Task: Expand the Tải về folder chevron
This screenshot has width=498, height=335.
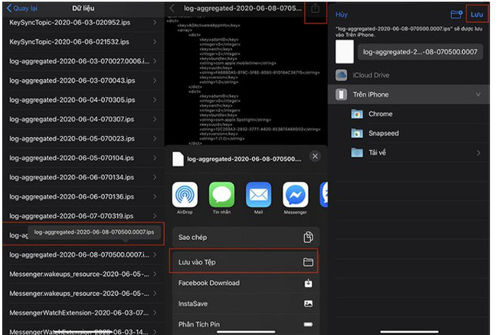Action: coord(479,153)
